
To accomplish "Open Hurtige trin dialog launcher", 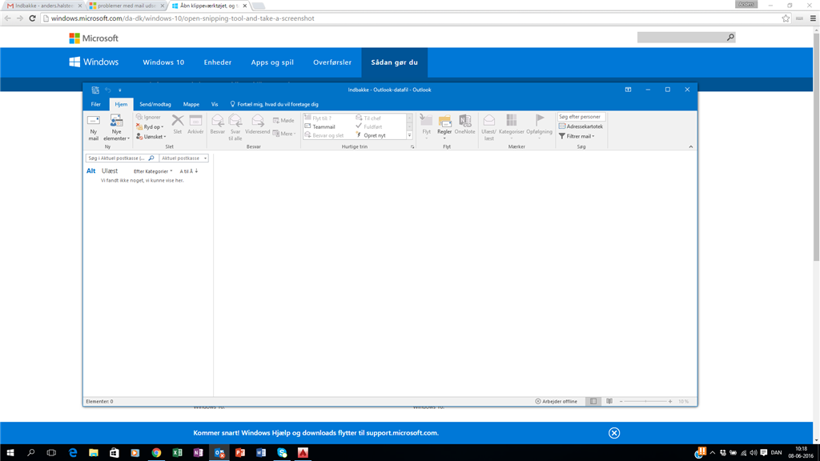I will [x=412, y=147].
